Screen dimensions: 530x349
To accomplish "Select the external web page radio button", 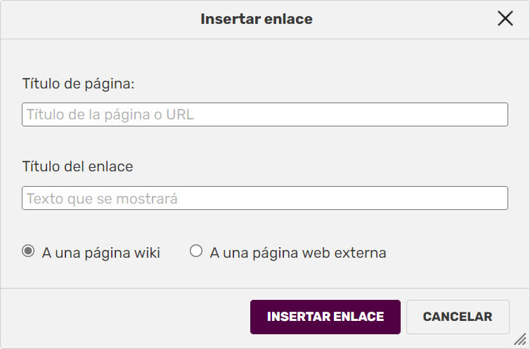I will point(196,251).
